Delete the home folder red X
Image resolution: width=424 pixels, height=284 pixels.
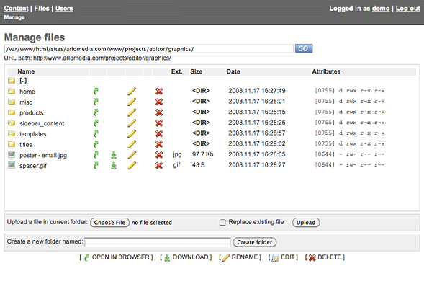pos(159,92)
